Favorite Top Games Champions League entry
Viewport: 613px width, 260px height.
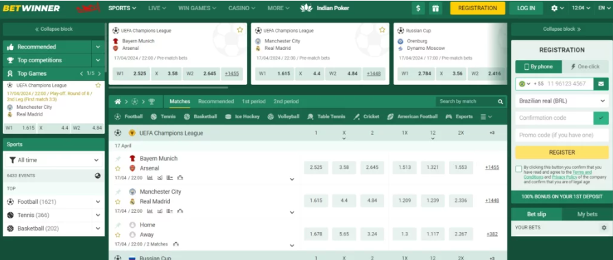click(98, 86)
